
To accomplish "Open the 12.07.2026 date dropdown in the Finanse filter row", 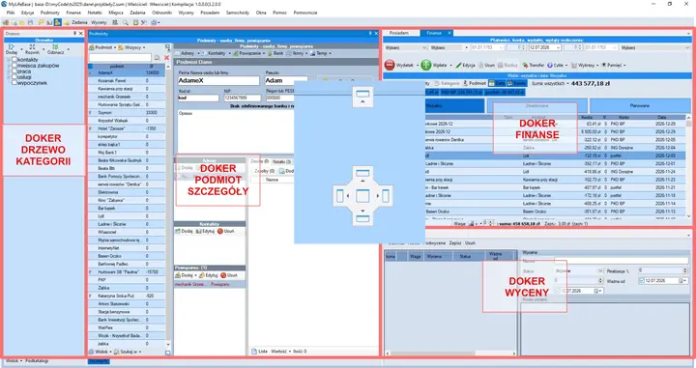I will [558, 47].
